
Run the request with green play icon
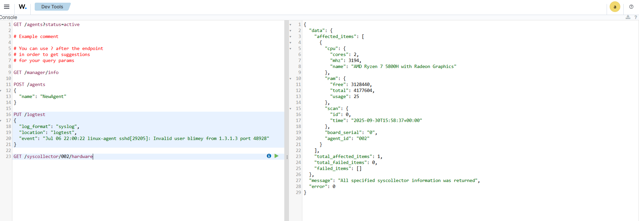(x=276, y=156)
